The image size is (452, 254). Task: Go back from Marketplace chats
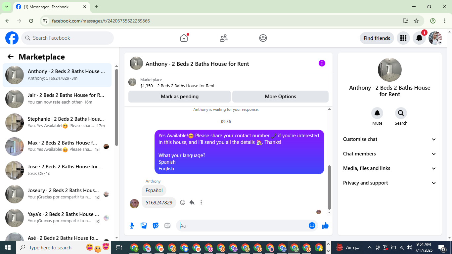pos(11,57)
